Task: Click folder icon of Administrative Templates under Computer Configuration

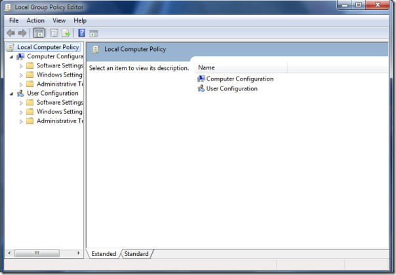Action: [30, 84]
